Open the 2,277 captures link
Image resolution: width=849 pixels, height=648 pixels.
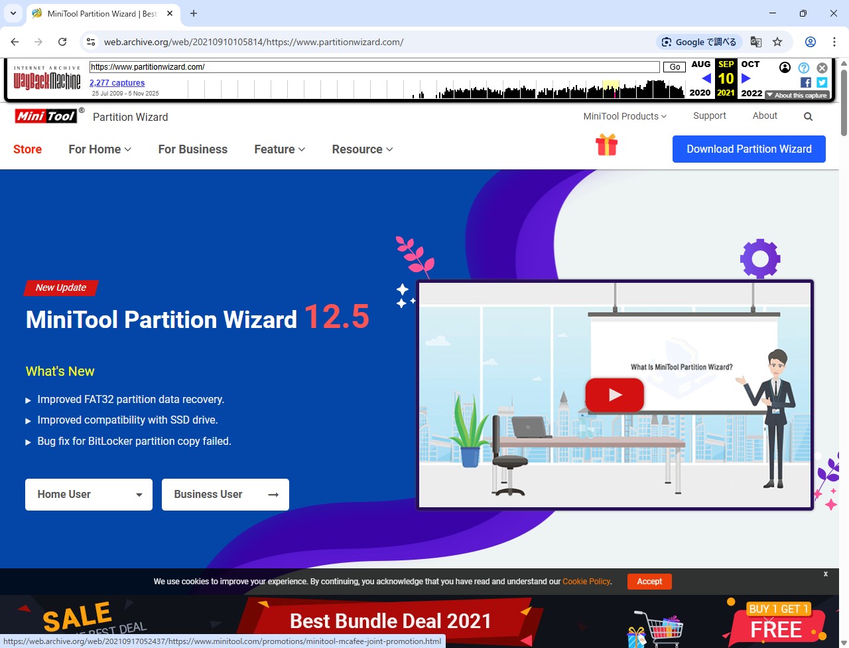point(117,83)
